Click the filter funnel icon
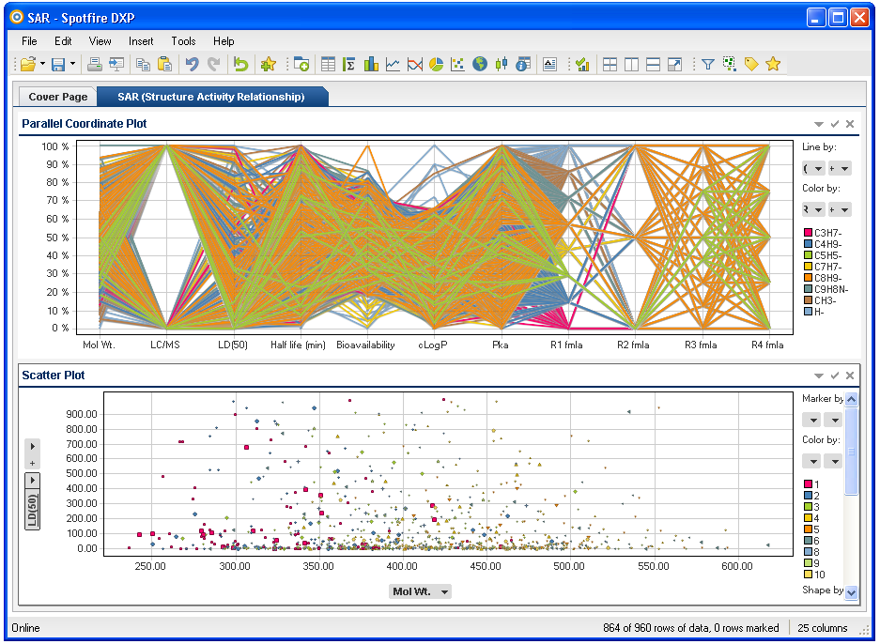The width and height of the screenshot is (880, 644). coord(707,65)
